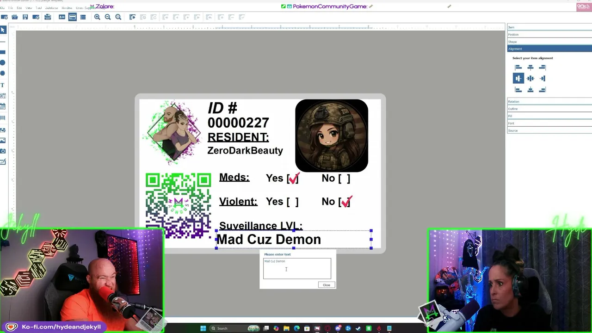592x333 pixels.
Task: Select the 'Mad Cuz Demon' text on badge
Action: [x=268, y=240]
